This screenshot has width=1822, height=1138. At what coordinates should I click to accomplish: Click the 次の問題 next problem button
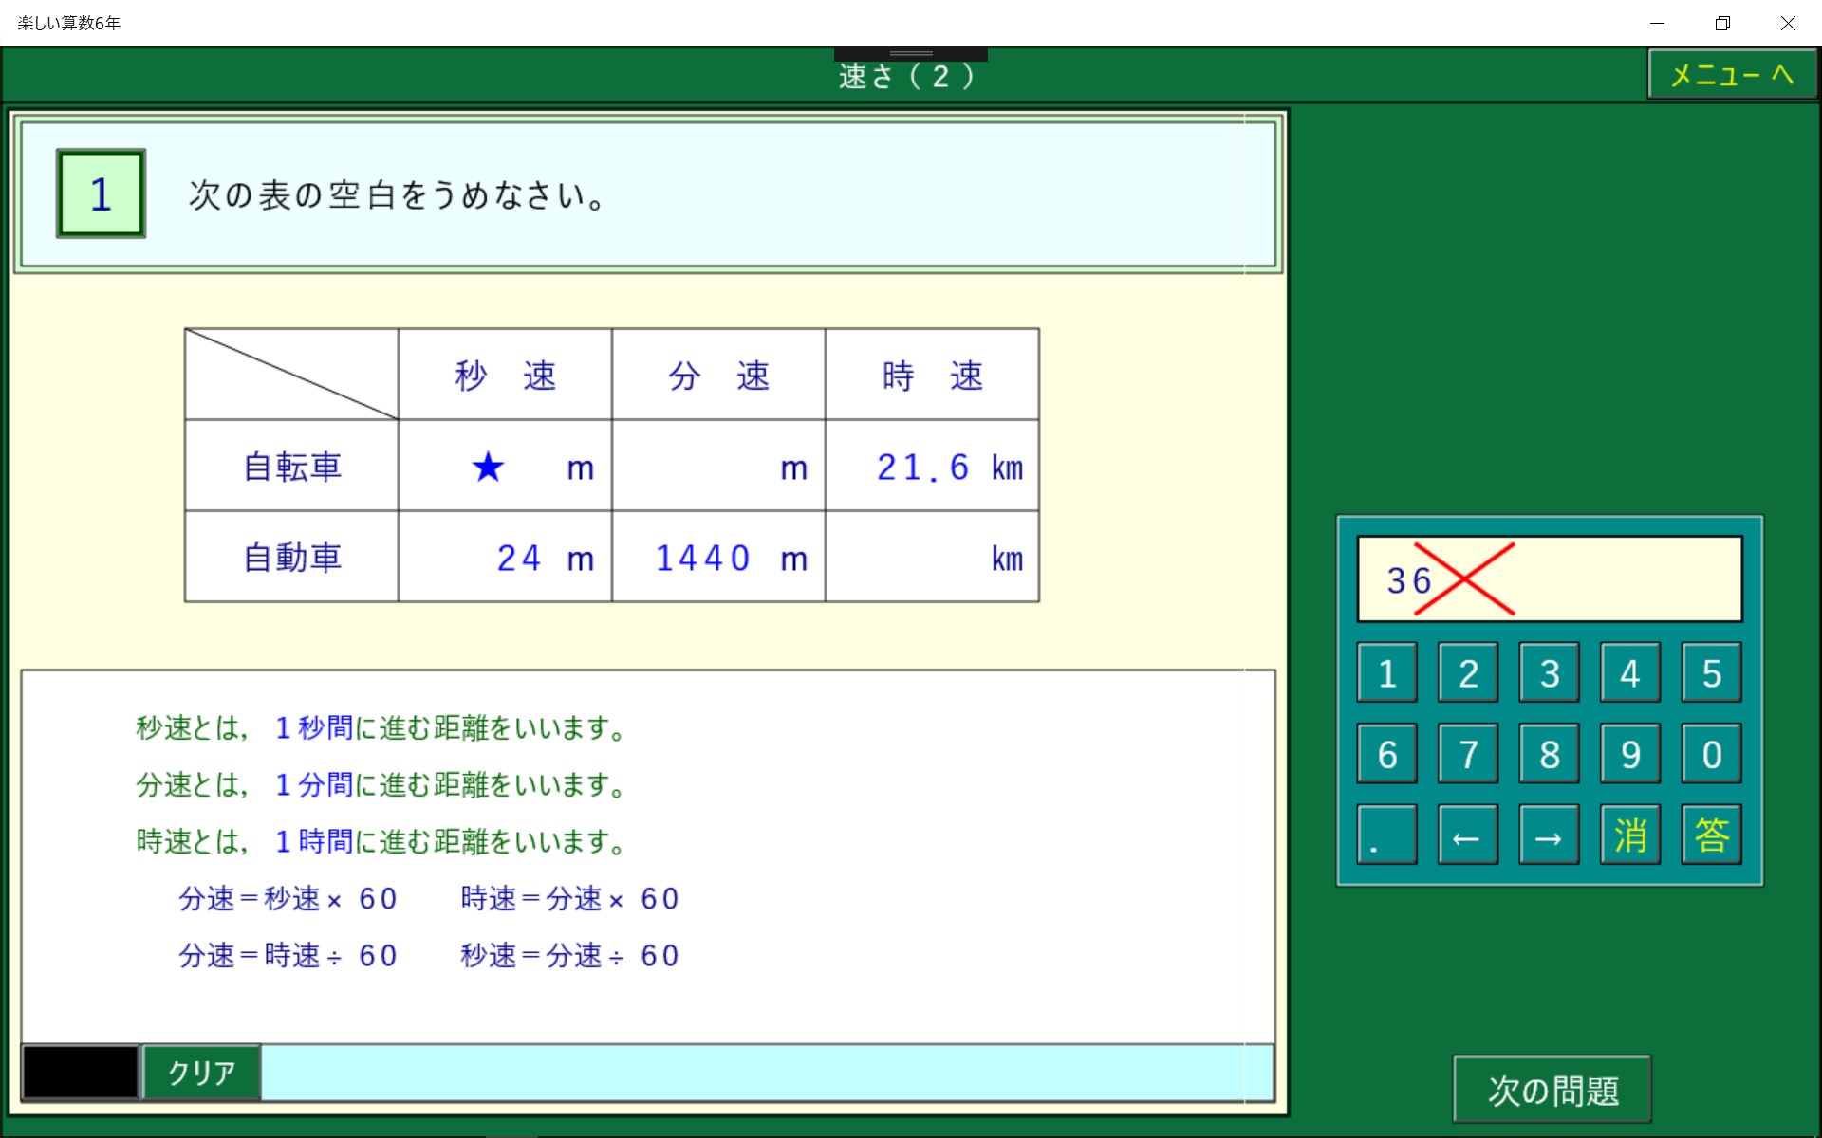1552,1090
